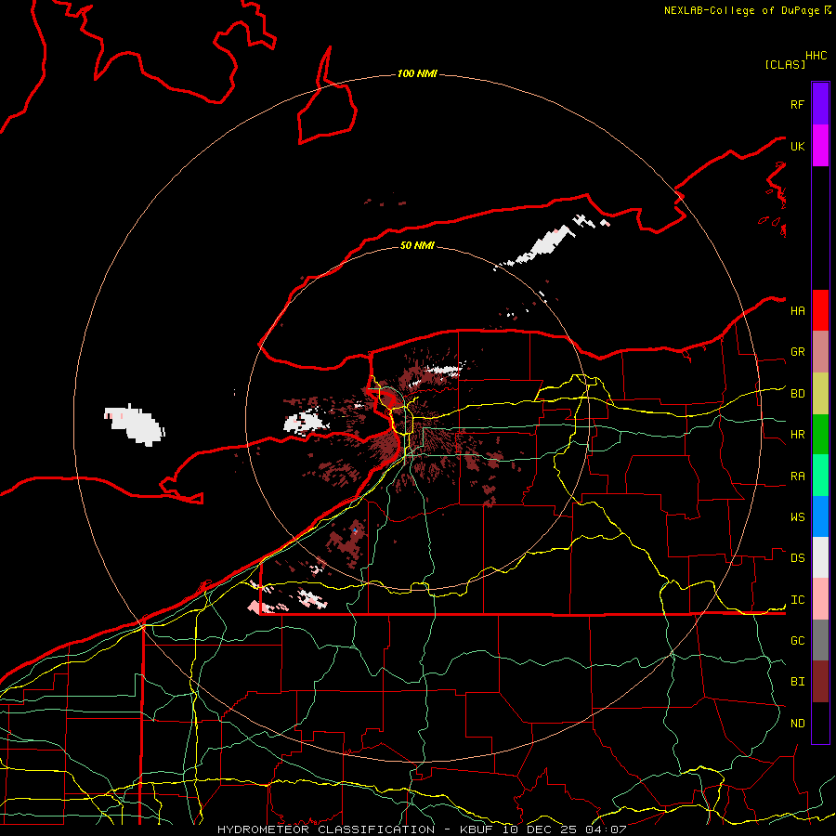Click the RA legend label
The image size is (836, 836).
pyautogui.click(x=797, y=477)
